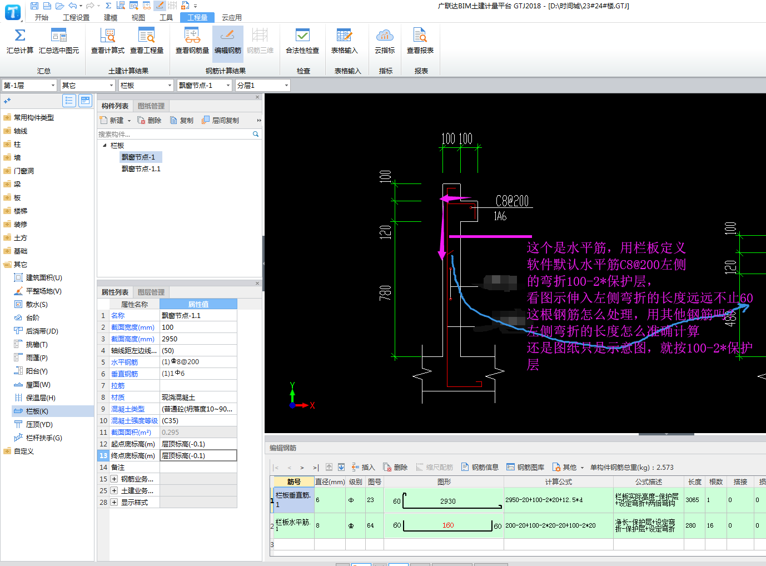
Task: Switch to the 图纸管理 tab
Action: pyautogui.click(x=151, y=106)
